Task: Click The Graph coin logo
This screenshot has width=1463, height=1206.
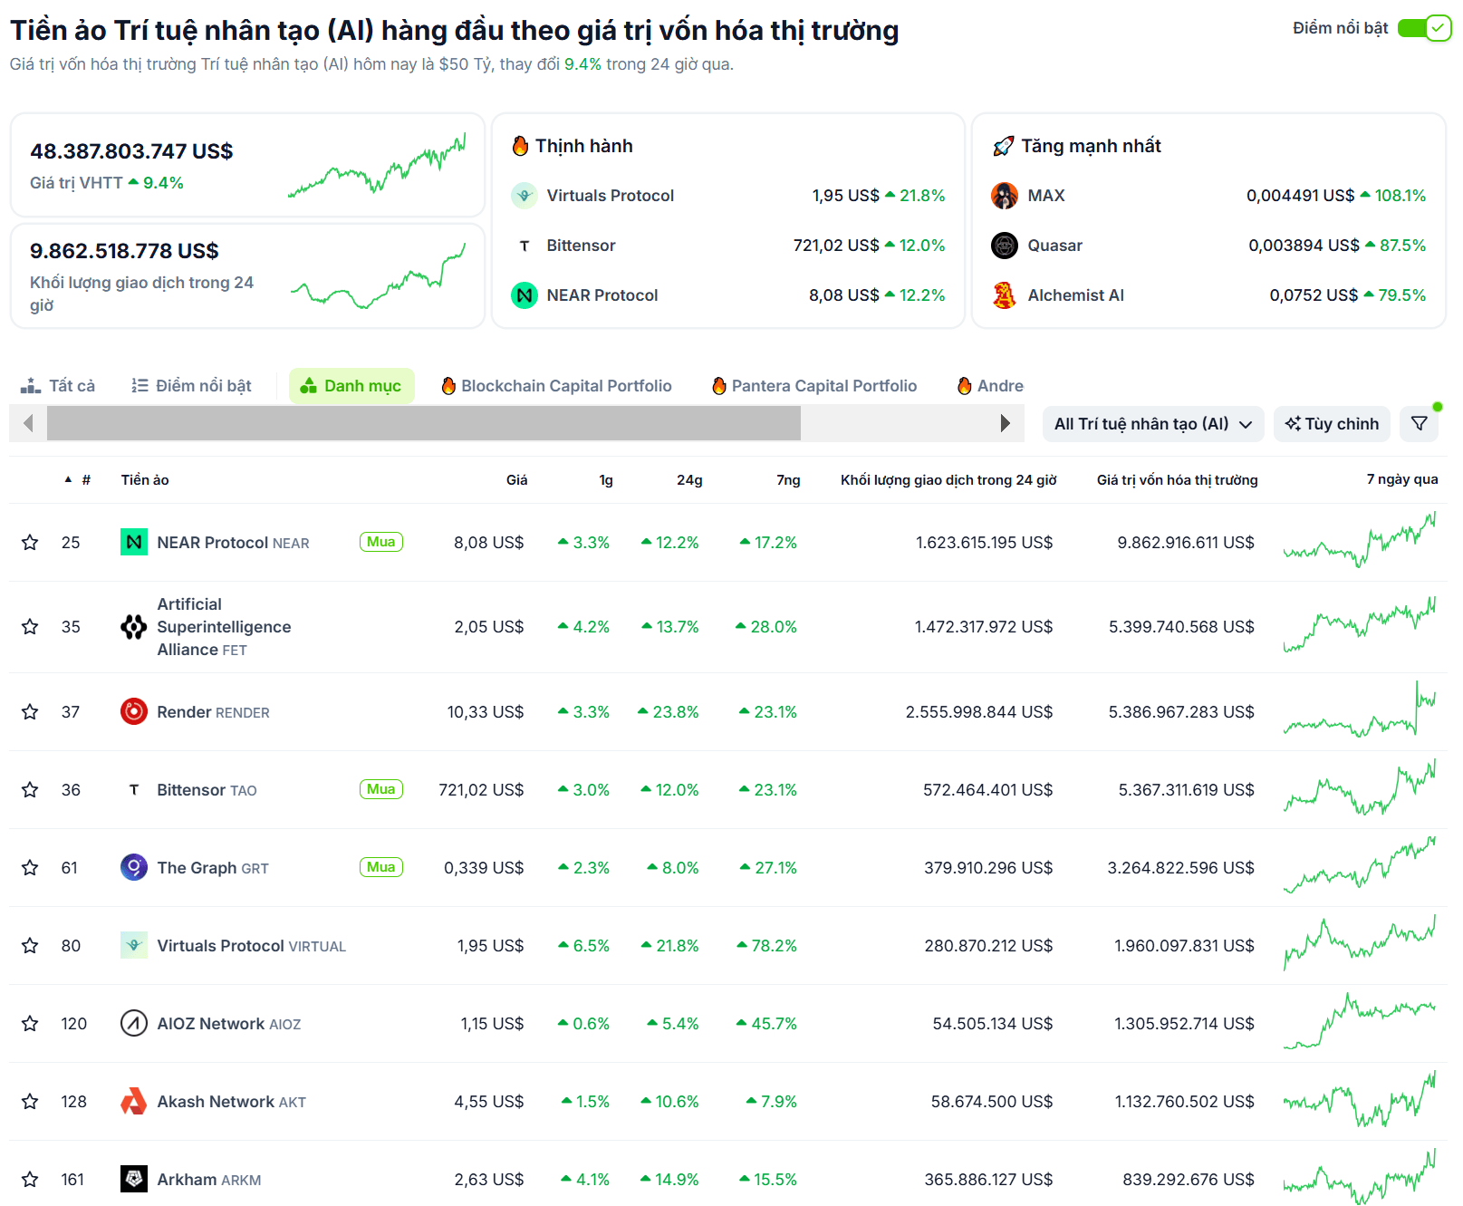Action: click(x=134, y=867)
